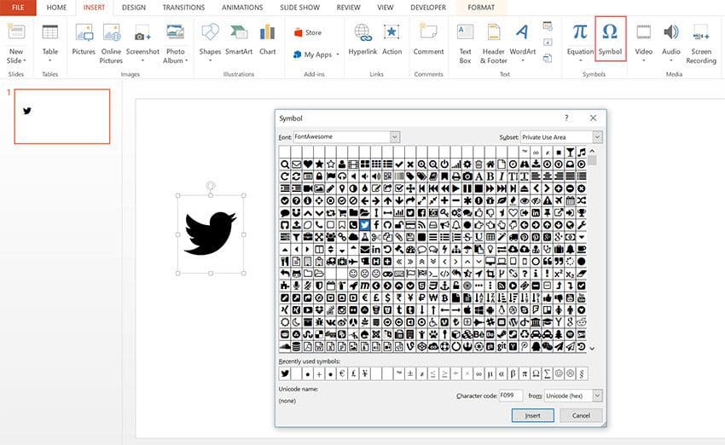This screenshot has width=725, height=445.
Task: Open the from Unicode (hex) dropdown
Action: click(x=597, y=396)
